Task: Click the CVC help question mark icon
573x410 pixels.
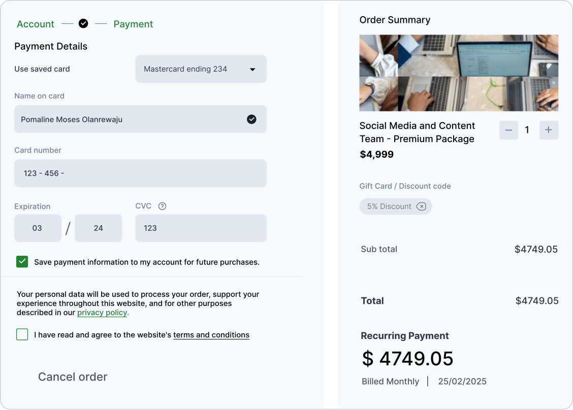Action: [162, 207]
